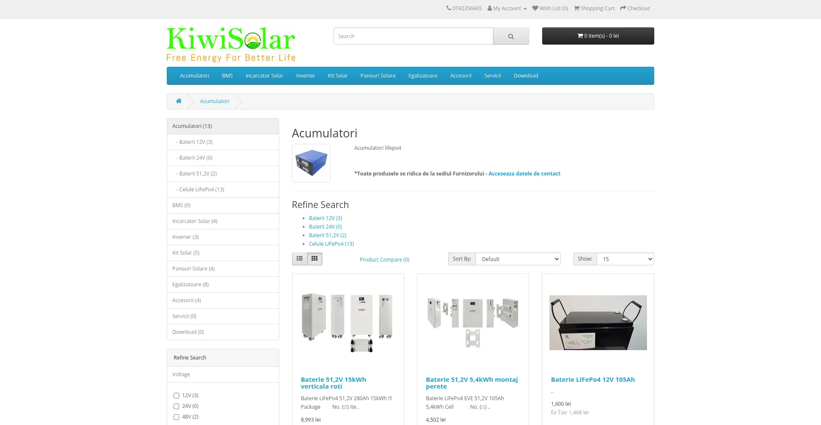Viewport: 821px width, 425px height.
Task: Click inside the search input field
Action: point(413,36)
